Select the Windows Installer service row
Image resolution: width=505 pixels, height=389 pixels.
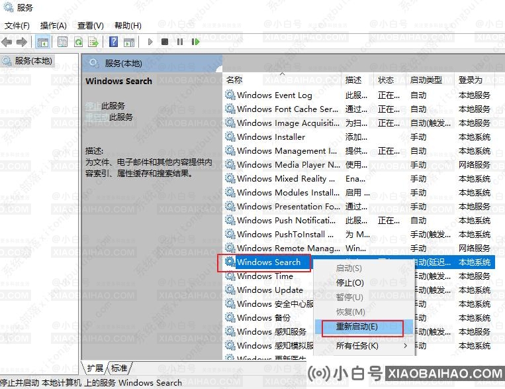coord(271,137)
